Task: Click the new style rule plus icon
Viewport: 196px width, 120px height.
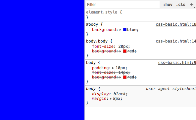Action: point(192,5)
